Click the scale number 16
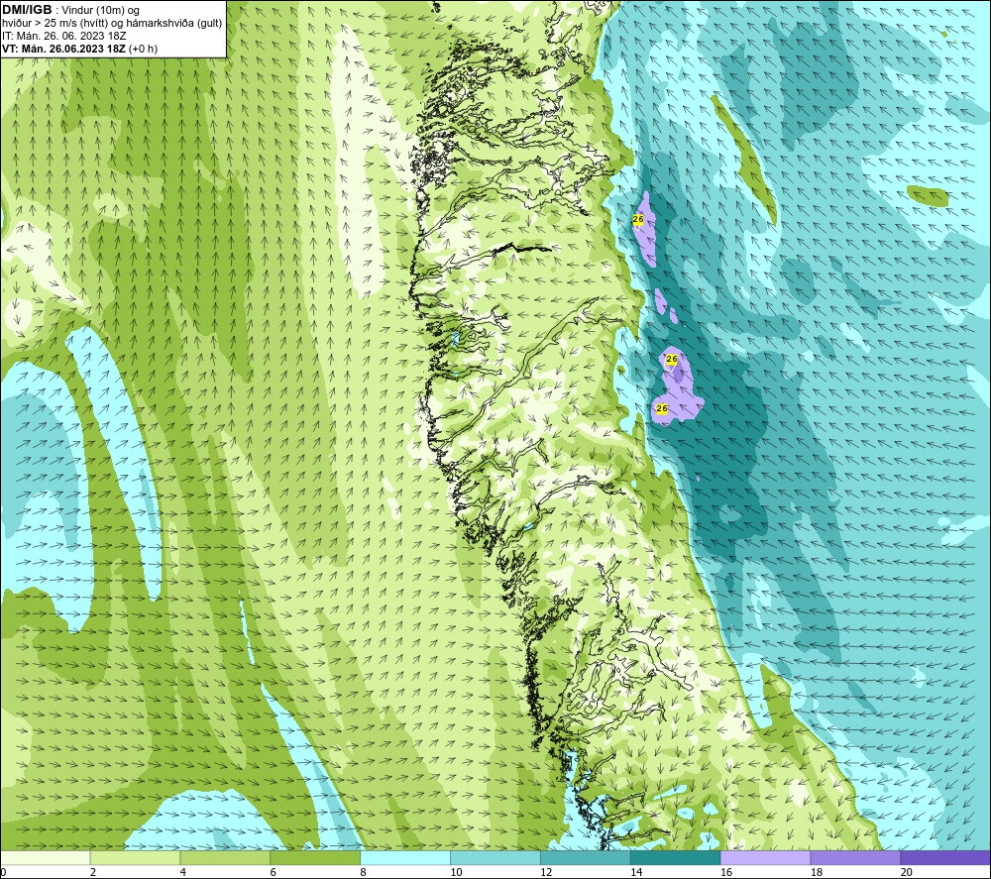 click(x=726, y=872)
